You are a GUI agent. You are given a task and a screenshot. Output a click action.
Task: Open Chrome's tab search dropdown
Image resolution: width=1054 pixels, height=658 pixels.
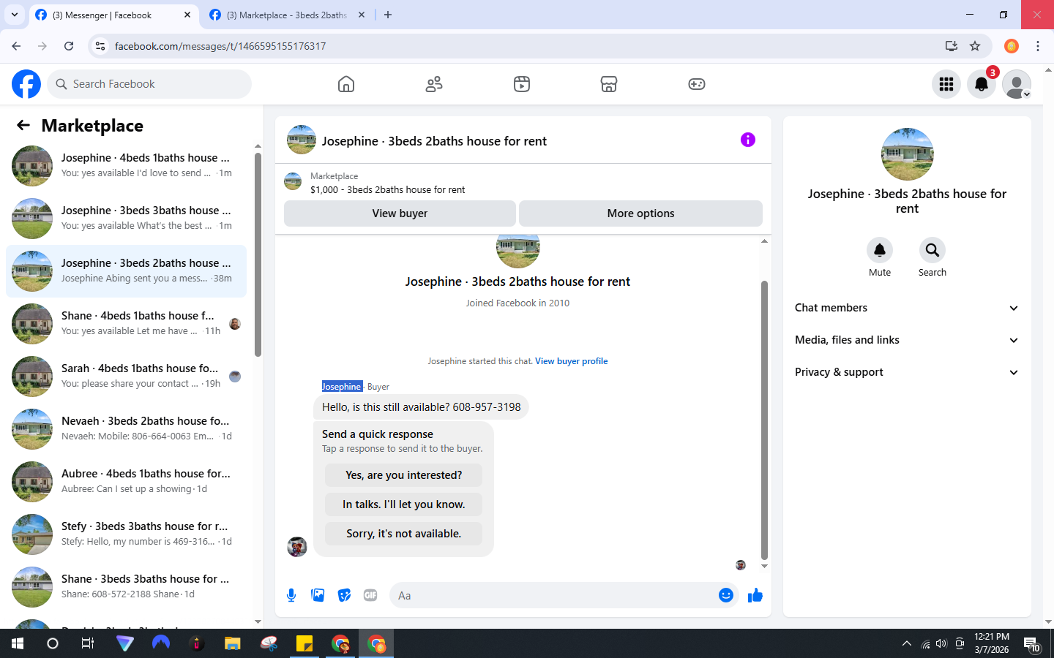tap(15, 15)
